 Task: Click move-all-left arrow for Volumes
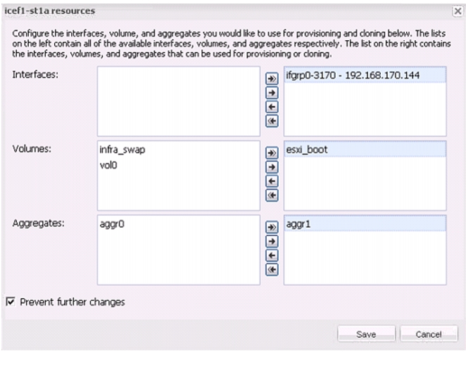pos(272,195)
